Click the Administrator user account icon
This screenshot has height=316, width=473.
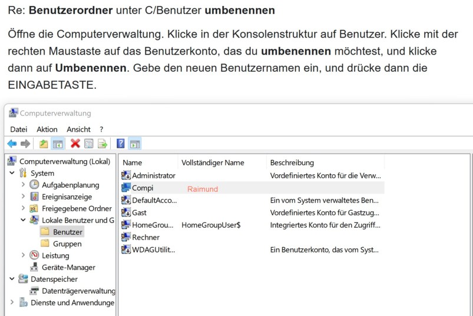[126, 175]
